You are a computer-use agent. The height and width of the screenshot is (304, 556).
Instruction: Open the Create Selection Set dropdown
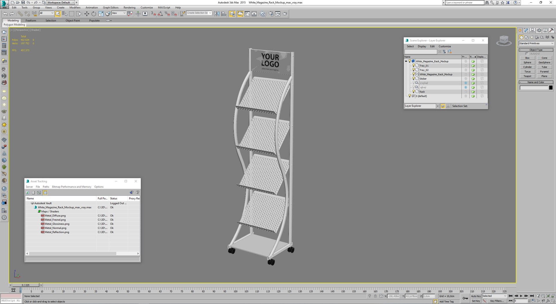pos(199,13)
